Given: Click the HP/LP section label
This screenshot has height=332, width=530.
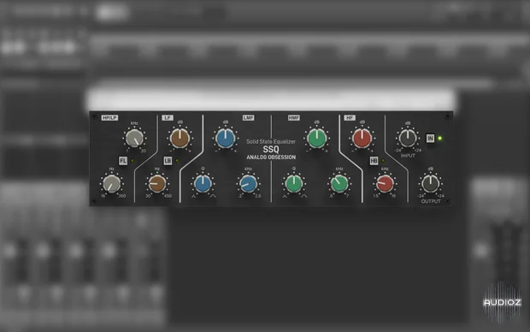Looking at the screenshot, I should (x=109, y=118).
